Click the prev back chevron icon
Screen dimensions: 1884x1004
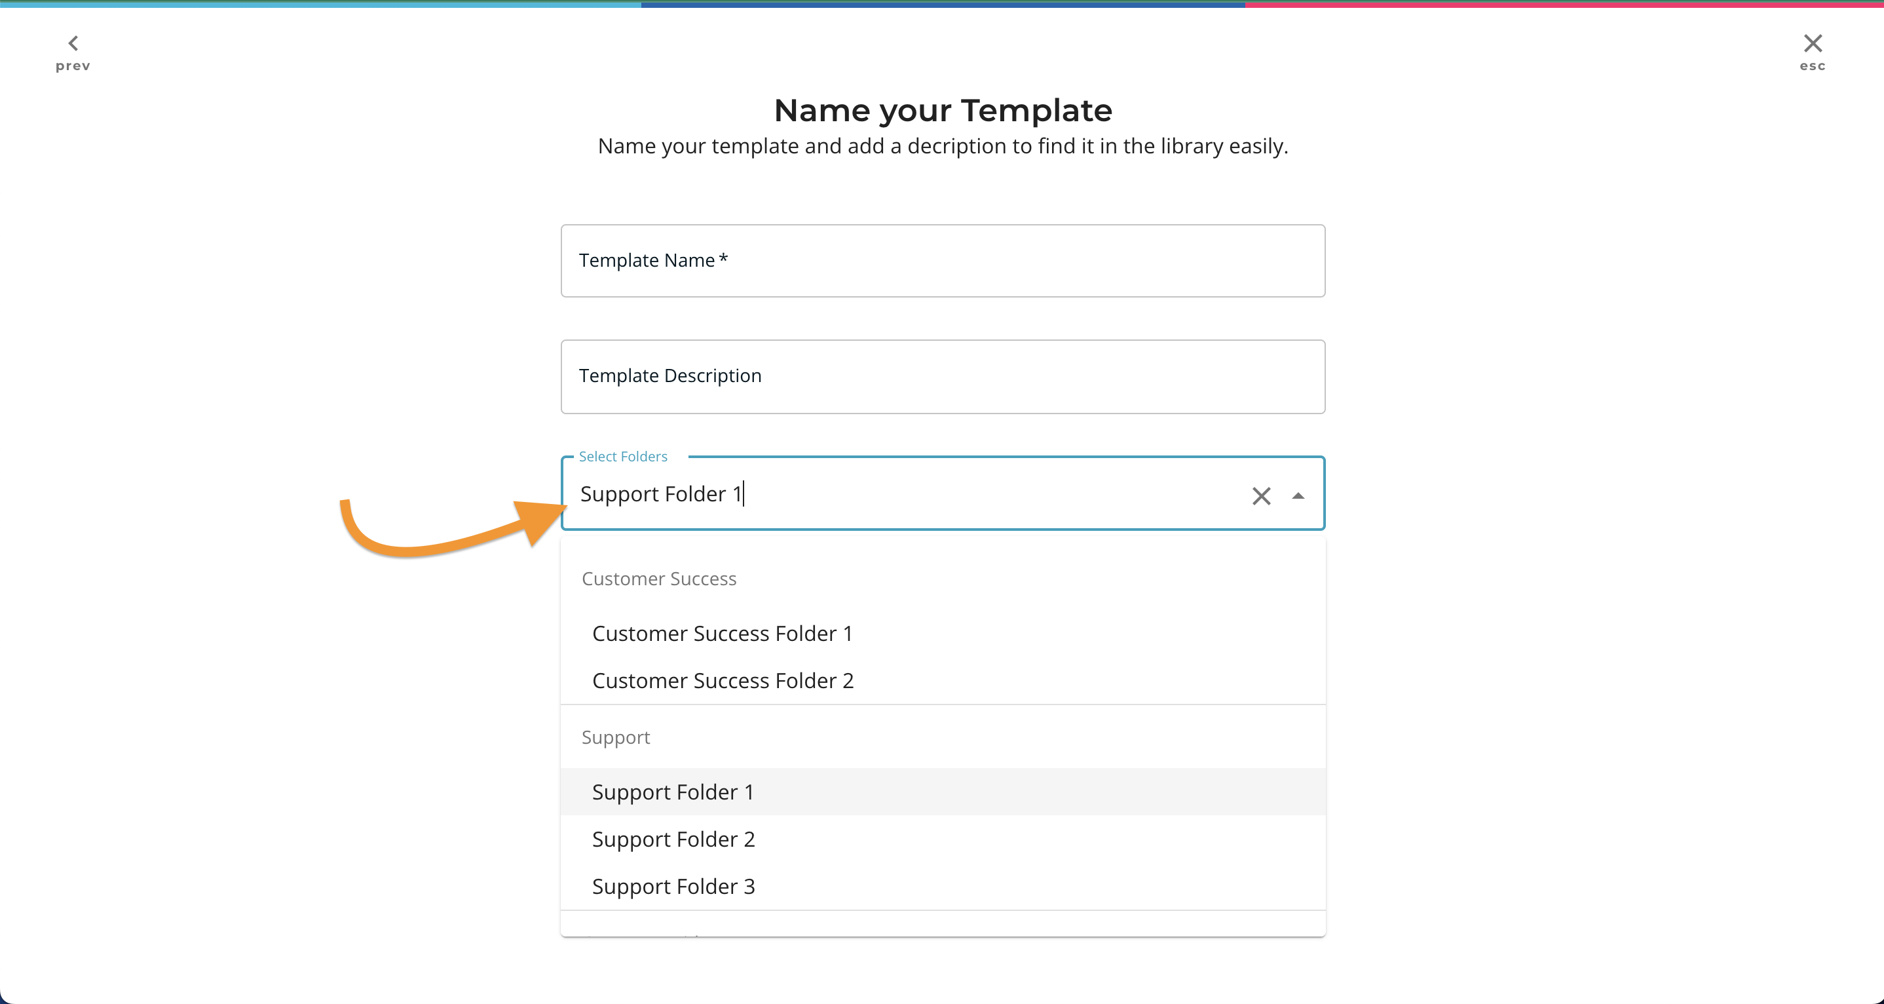coord(73,43)
